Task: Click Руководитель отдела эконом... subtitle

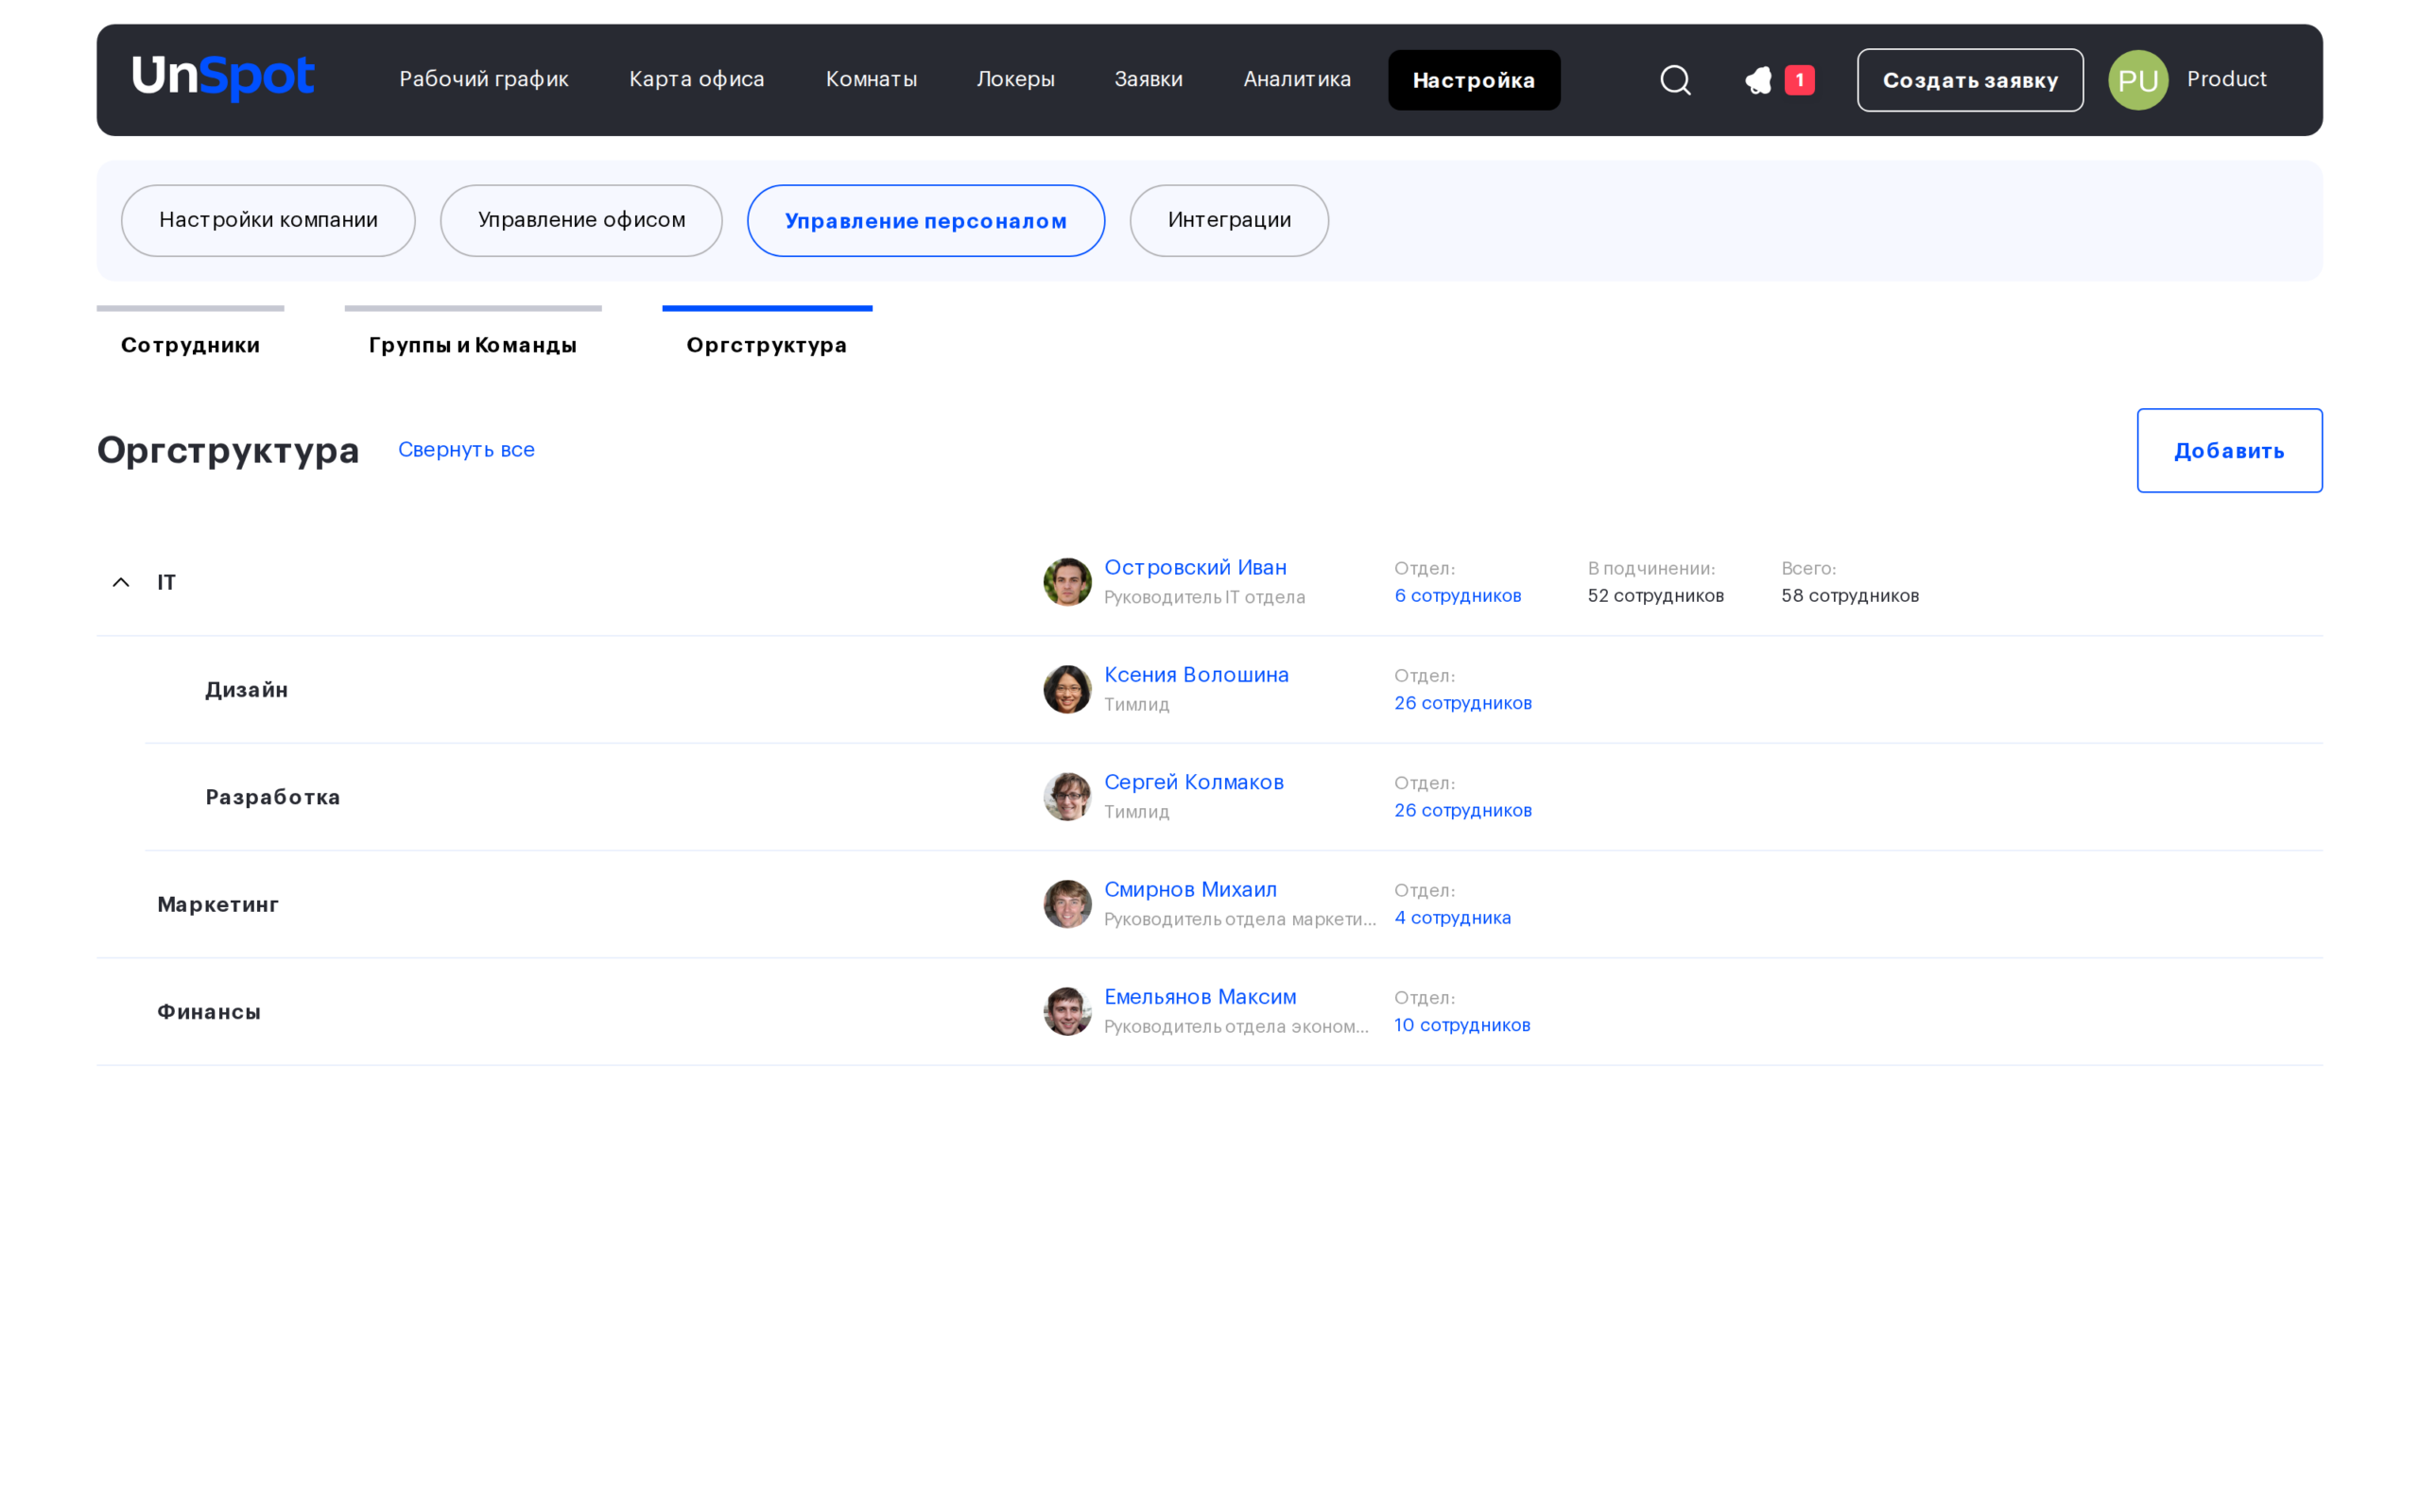Action: click(x=1236, y=1026)
